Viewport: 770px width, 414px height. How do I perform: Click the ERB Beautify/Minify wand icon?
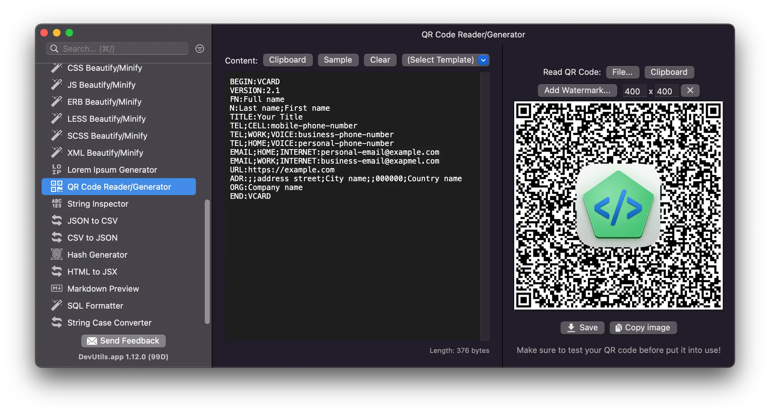tap(56, 102)
